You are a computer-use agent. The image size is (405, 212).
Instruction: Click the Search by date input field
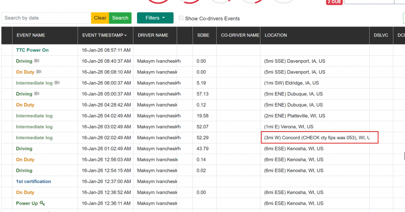(46, 18)
